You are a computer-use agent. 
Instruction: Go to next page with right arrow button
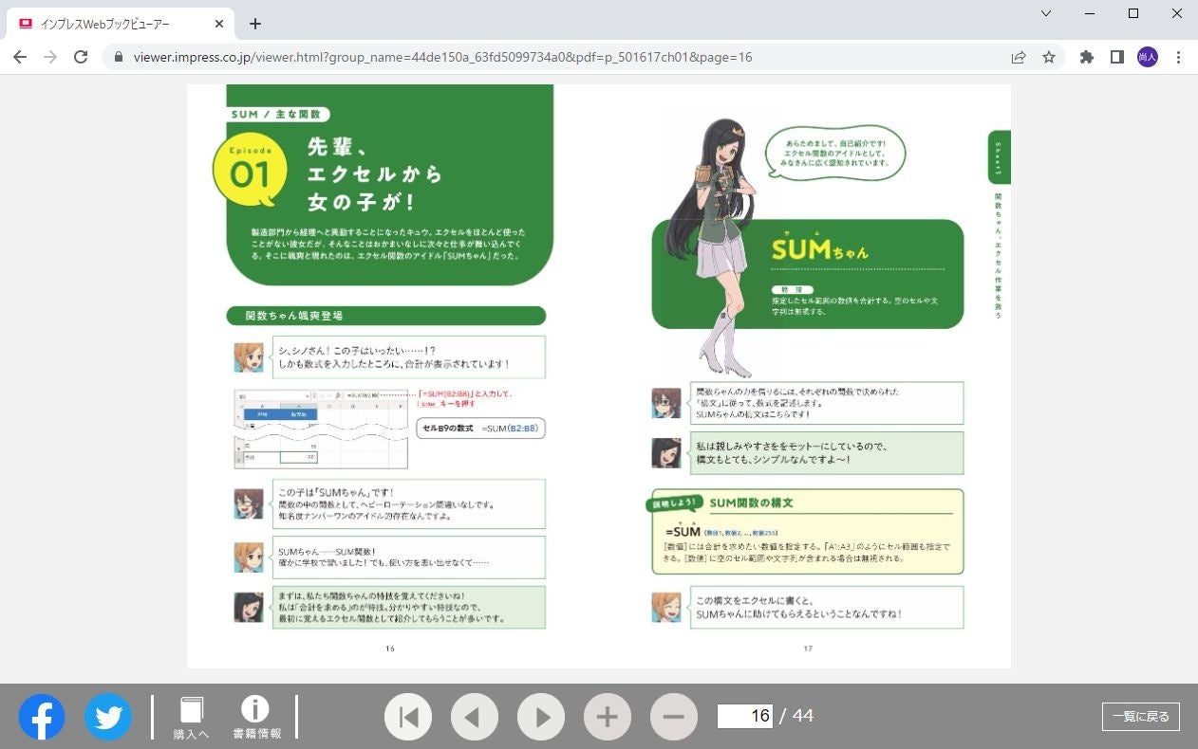click(x=541, y=717)
